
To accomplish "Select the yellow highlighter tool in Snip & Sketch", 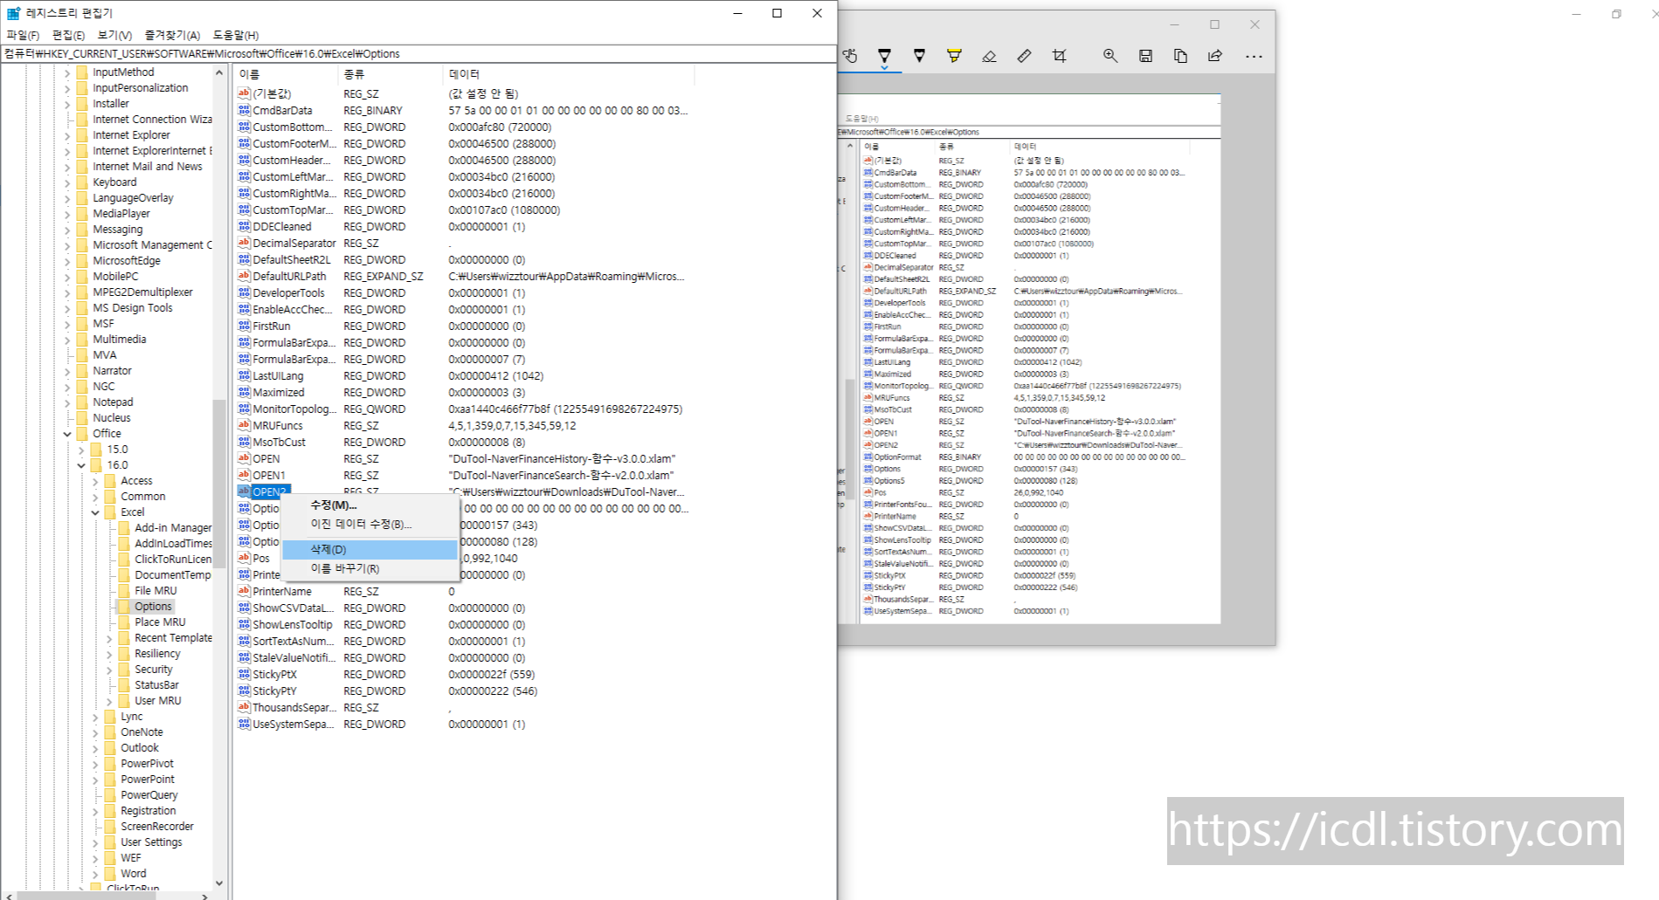I will tap(954, 56).
